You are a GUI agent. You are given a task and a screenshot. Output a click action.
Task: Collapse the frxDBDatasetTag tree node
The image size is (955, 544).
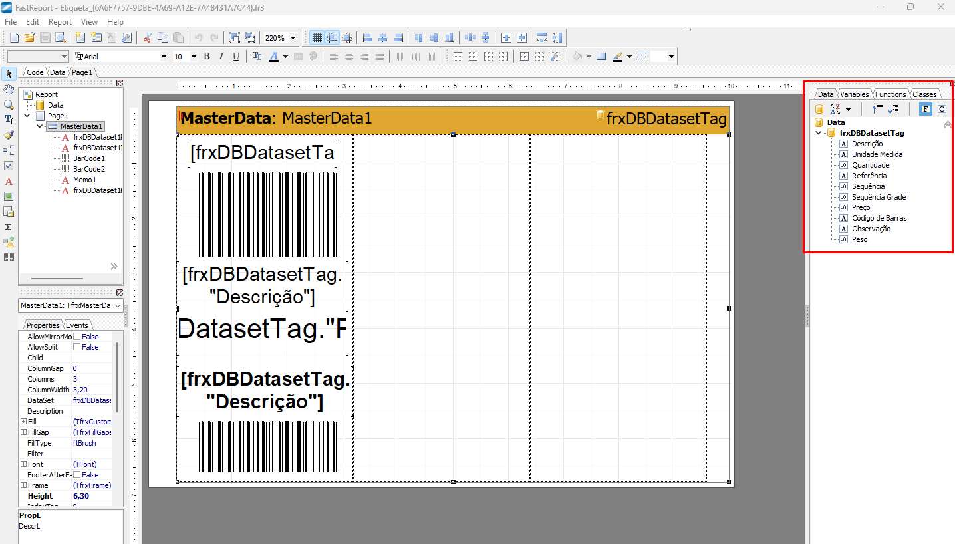[819, 133]
